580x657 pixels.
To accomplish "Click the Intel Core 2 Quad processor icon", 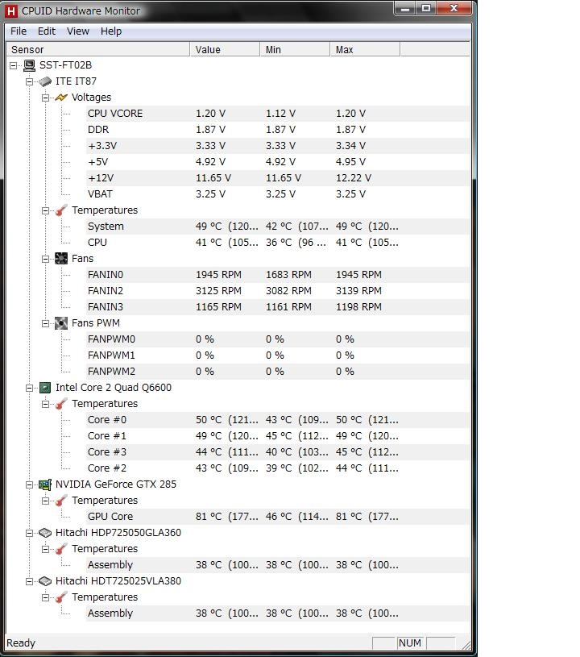I will (45, 388).
